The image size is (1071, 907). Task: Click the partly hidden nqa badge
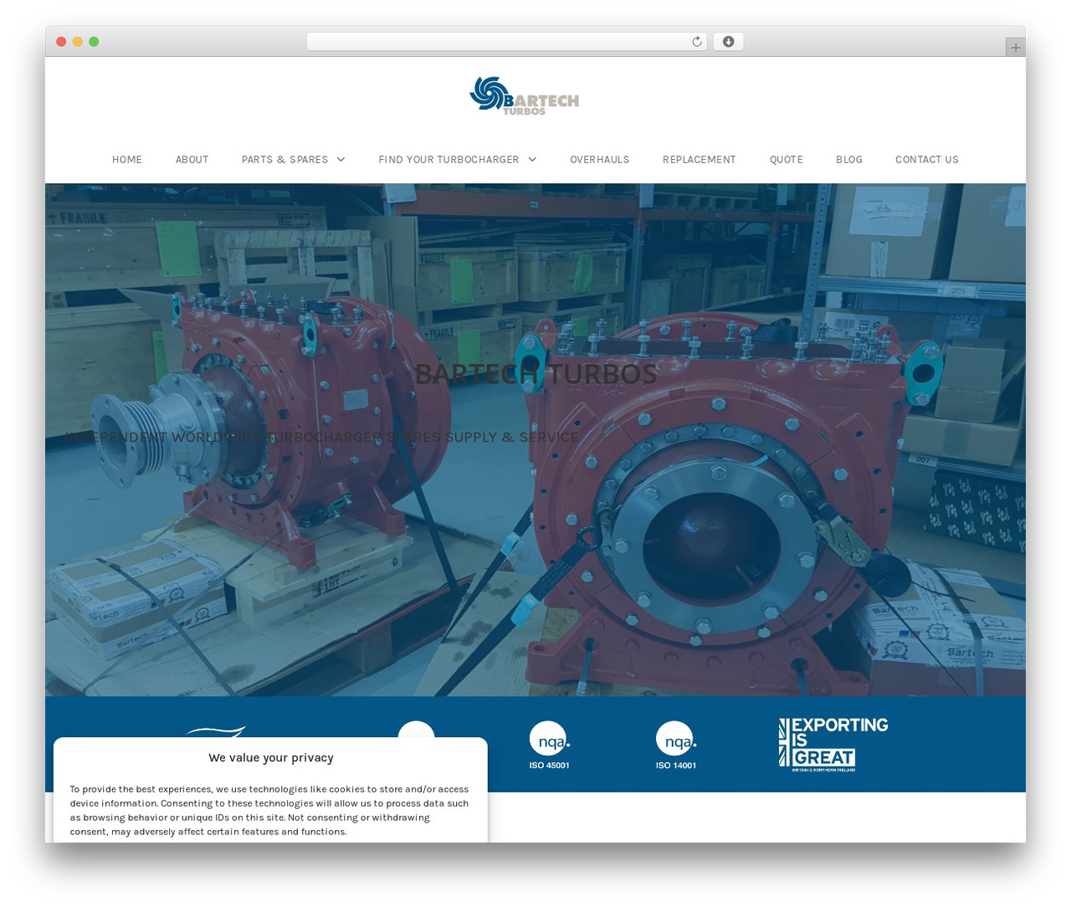point(416,729)
